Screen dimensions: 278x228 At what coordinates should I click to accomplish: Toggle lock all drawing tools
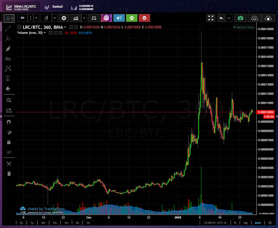[9, 142]
